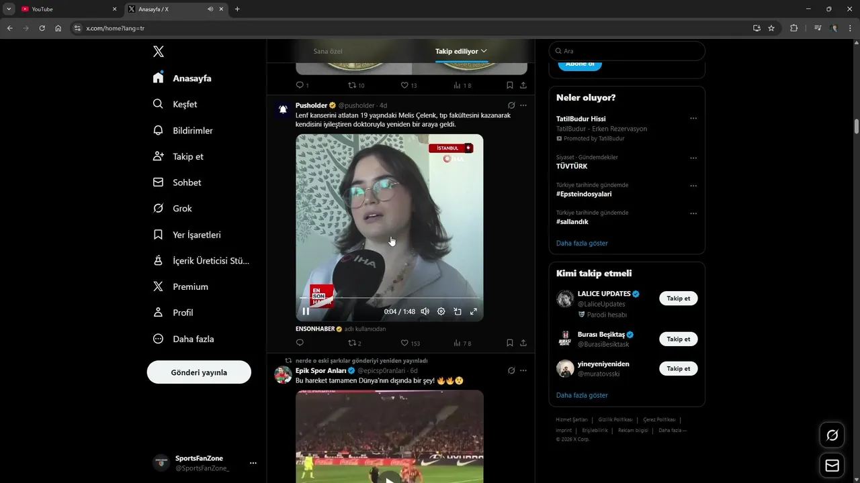Follow yineyeniyeniden account

click(x=679, y=368)
